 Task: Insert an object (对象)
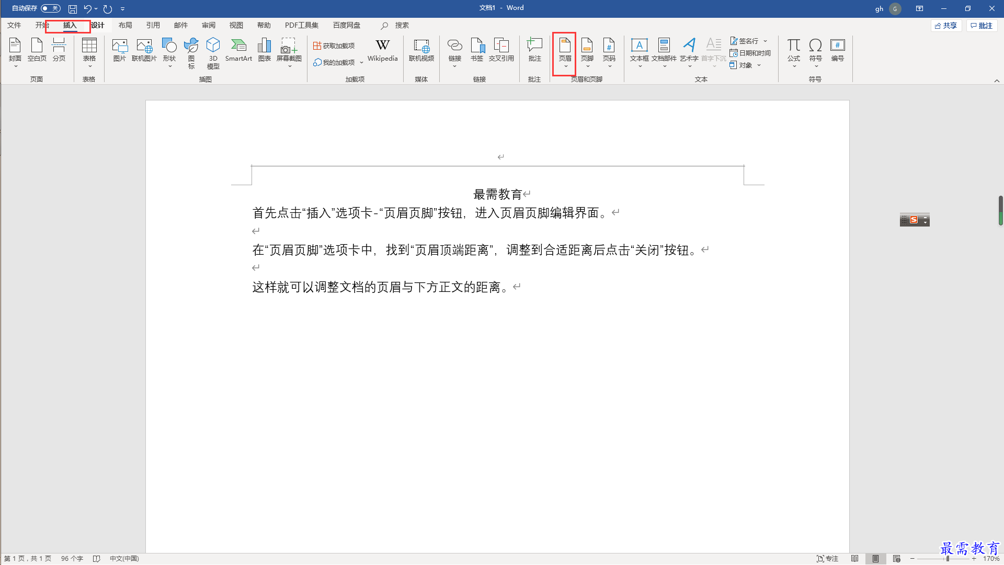pyautogui.click(x=741, y=65)
